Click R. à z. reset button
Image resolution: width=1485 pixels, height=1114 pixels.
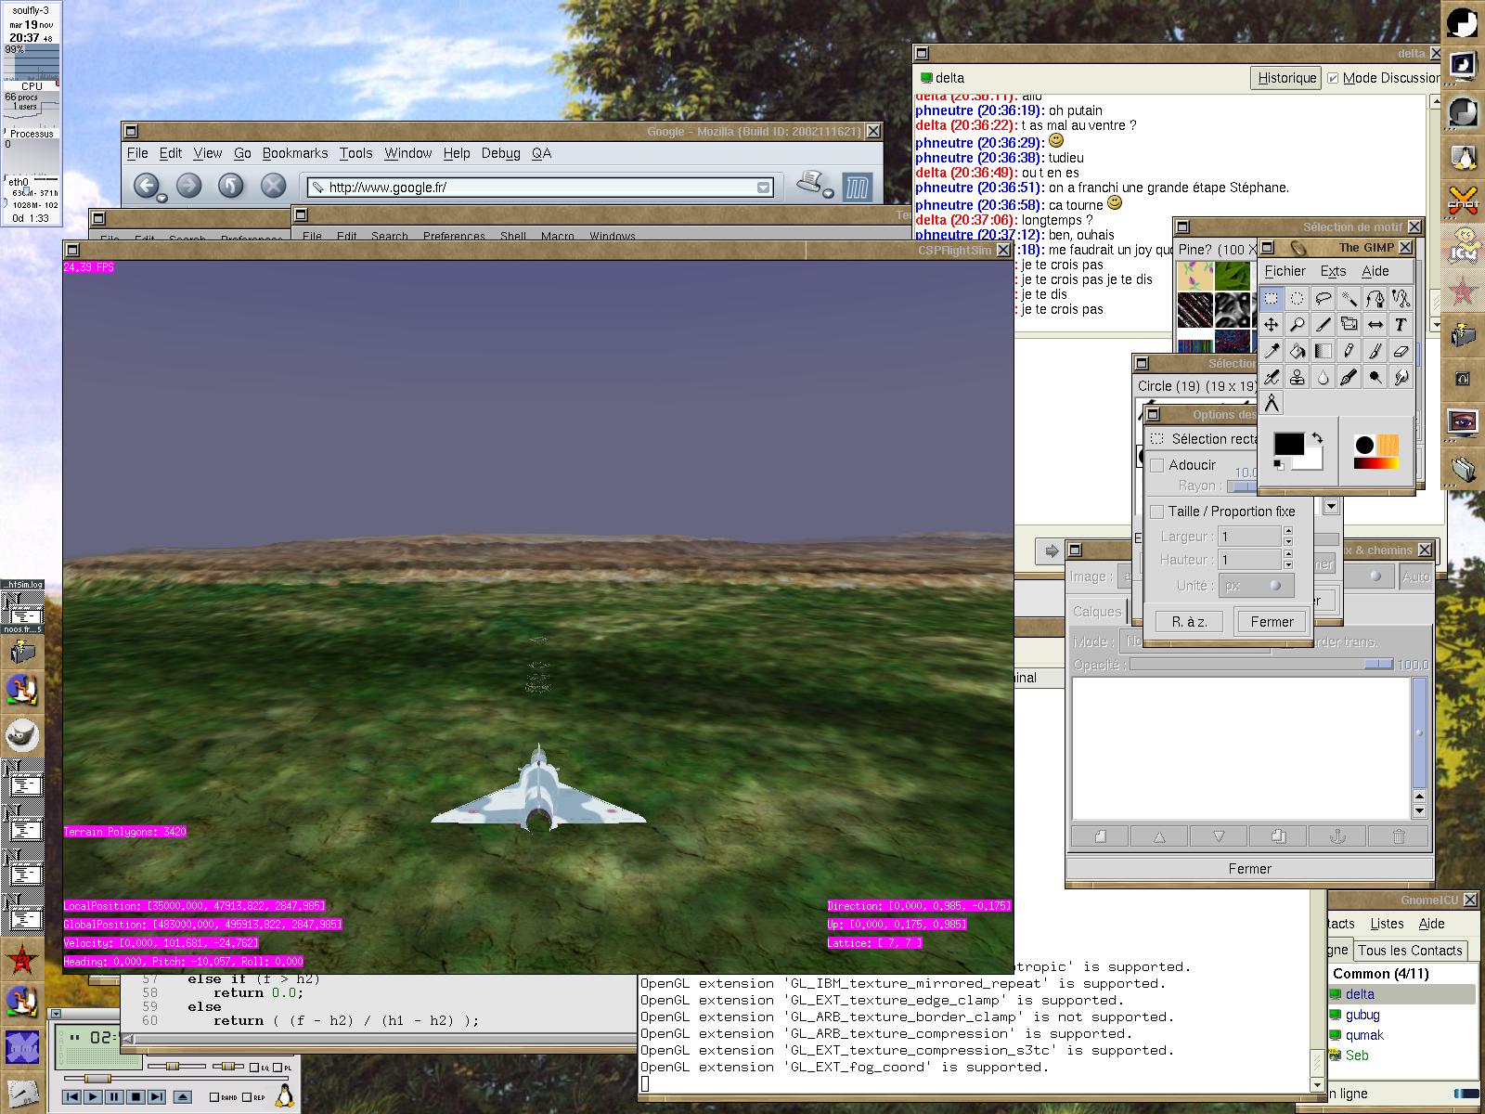(x=1189, y=622)
